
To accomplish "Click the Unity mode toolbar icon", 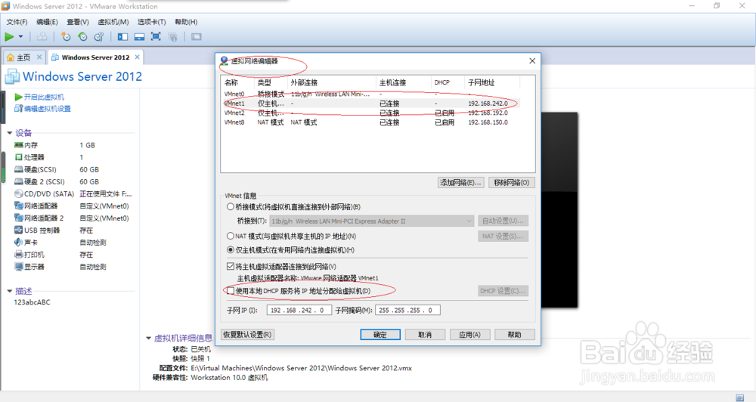I will pos(172,36).
